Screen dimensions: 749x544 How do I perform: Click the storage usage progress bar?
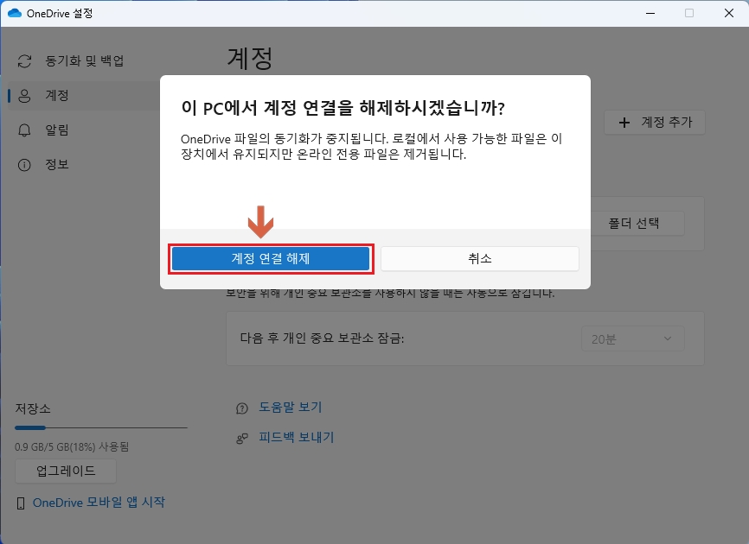coord(100,426)
